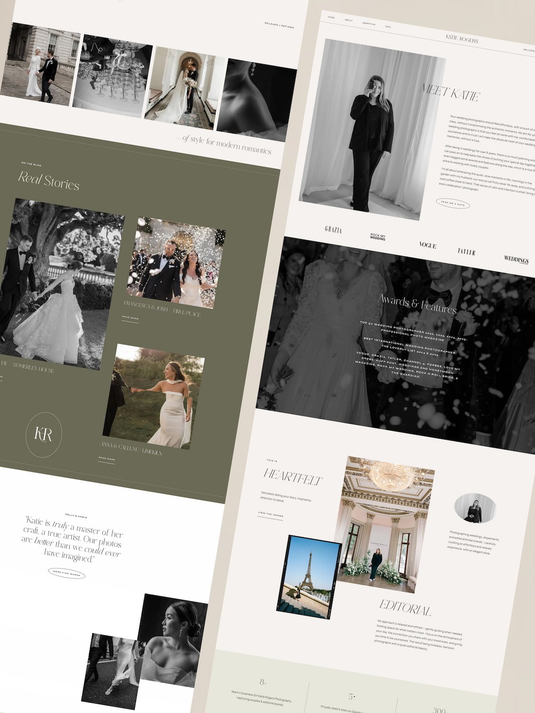Open the Anna & Callum field photo
535x713 pixels.
coord(153,396)
